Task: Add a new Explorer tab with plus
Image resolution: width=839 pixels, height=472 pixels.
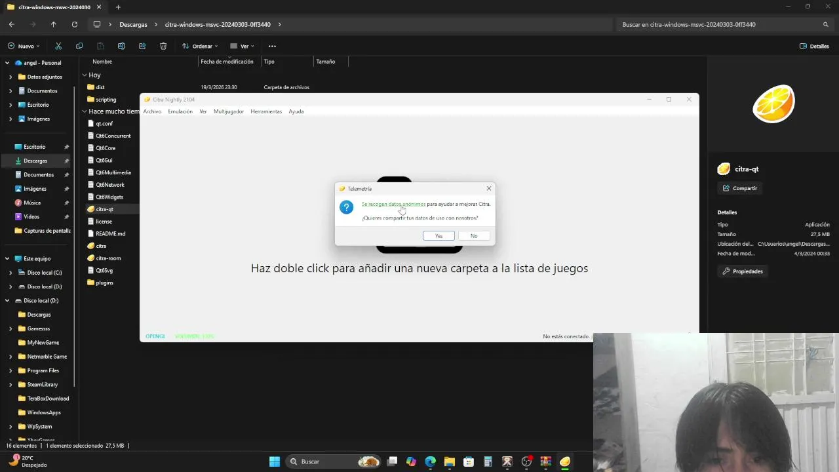Action: [x=118, y=7]
